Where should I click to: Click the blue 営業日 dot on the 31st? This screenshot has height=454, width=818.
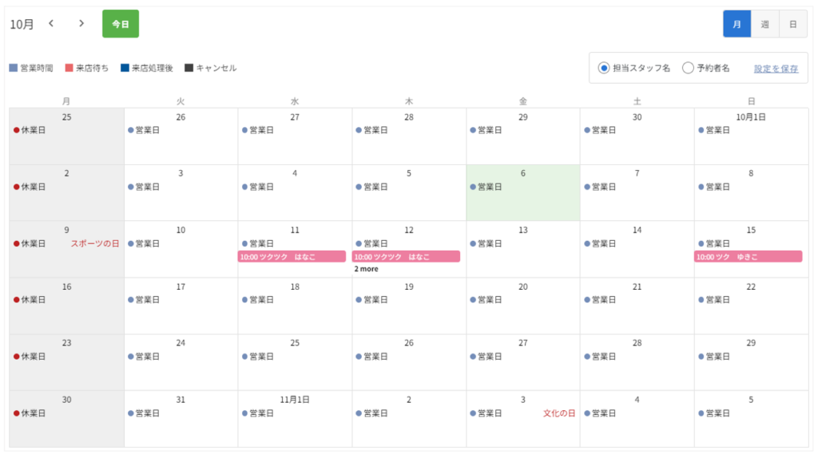131,413
